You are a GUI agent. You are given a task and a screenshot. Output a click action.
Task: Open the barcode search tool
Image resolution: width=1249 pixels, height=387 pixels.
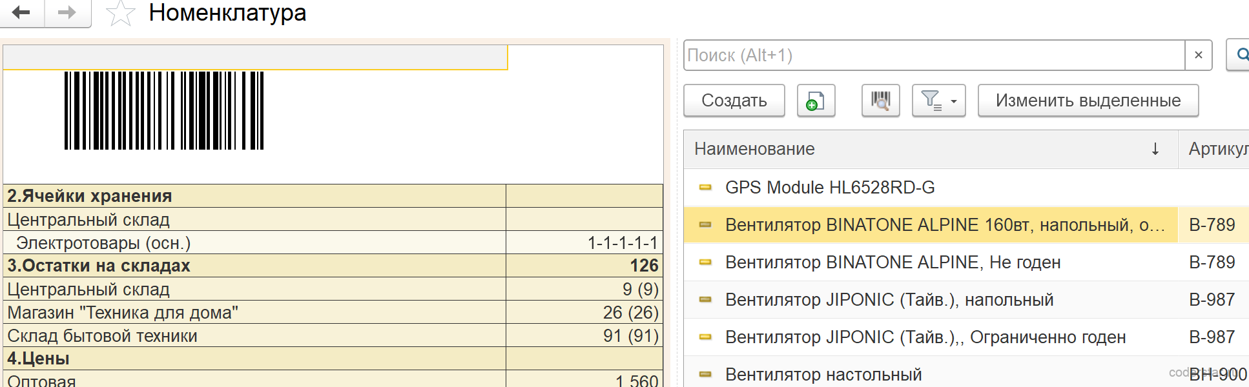click(x=881, y=101)
